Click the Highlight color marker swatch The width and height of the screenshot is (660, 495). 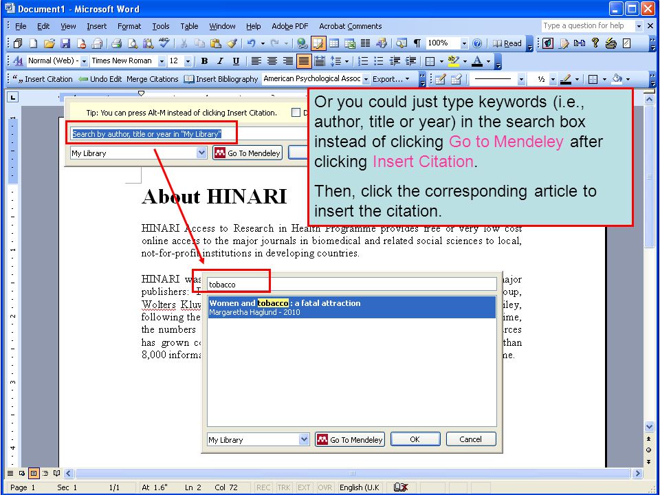click(453, 61)
